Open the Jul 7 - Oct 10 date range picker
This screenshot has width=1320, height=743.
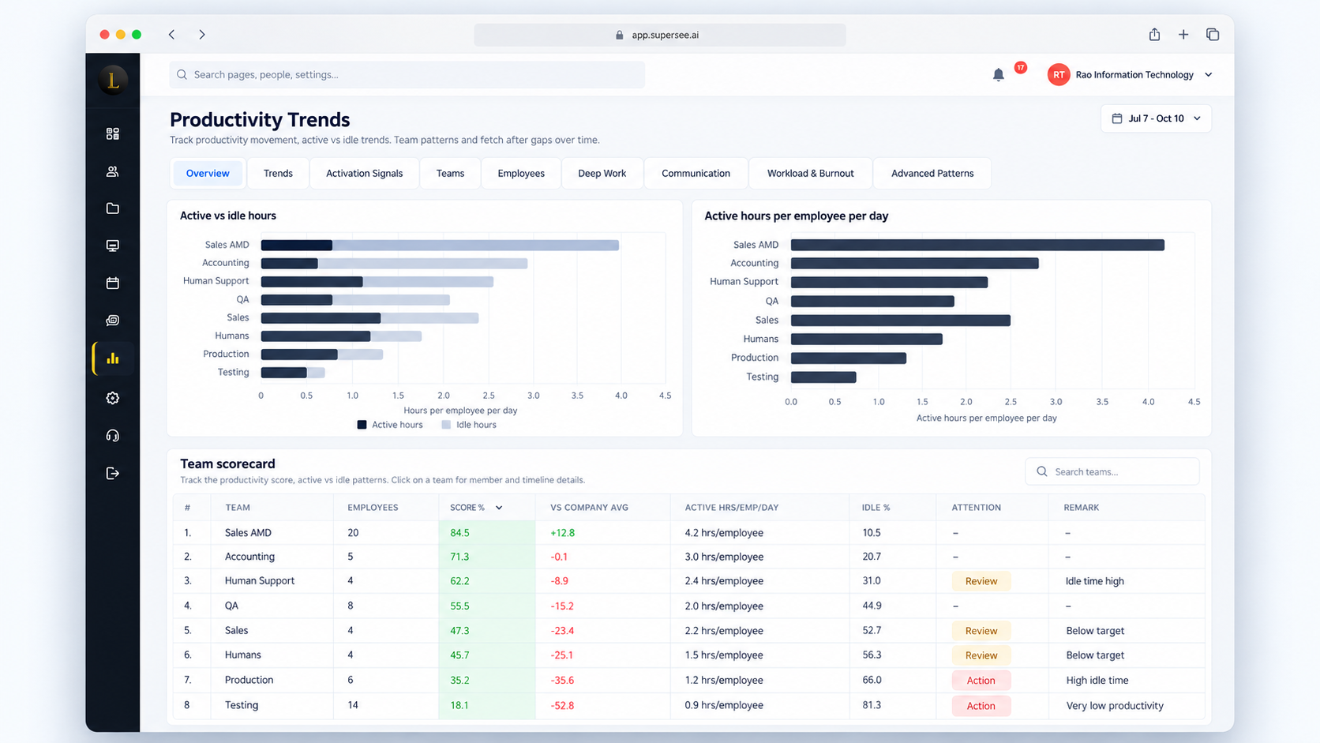coord(1156,118)
